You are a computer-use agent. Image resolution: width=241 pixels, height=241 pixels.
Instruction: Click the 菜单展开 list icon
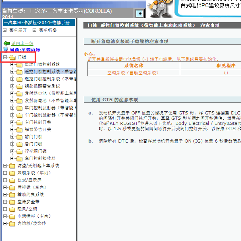5,30
